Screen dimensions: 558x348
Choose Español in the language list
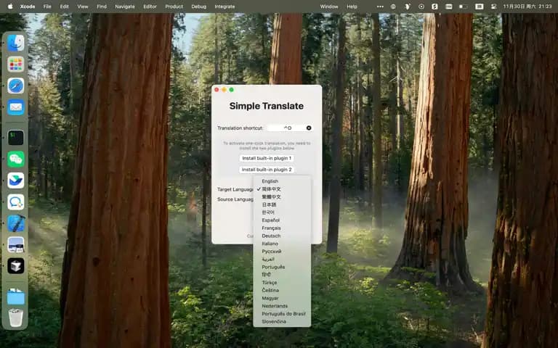[x=282, y=220]
